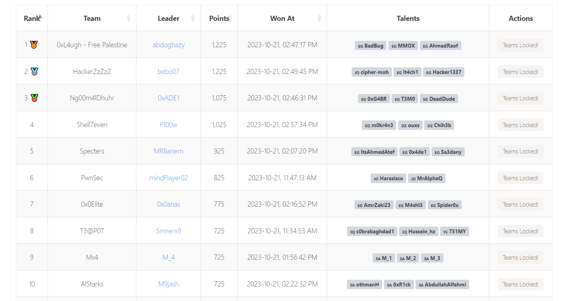The height and width of the screenshot is (301, 566).
Task: Select the m0kr4n3 talent tag
Action: [x=379, y=126]
